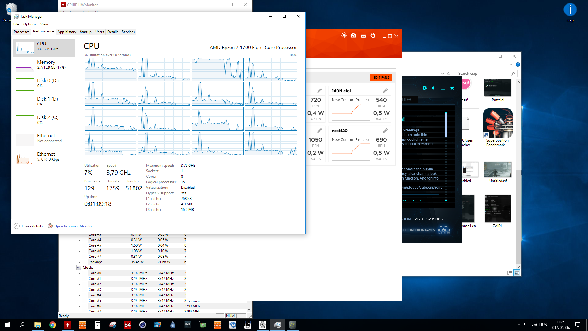Viewport: 588px width, 331px height.
Task: Select the active Ethernet adapter with Kbps
Action: point(44,158)
